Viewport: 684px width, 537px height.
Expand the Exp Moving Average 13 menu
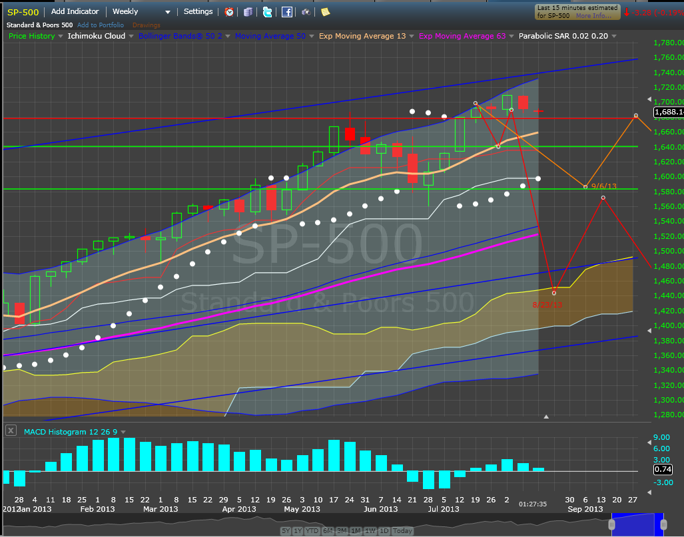pos(412,36)
